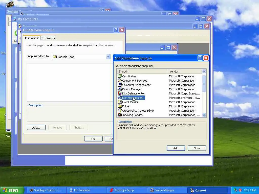The width and height of the screenshot is (259, 194).
Task: Switch to Device Manager taskbar button
Action: point(167,190)
